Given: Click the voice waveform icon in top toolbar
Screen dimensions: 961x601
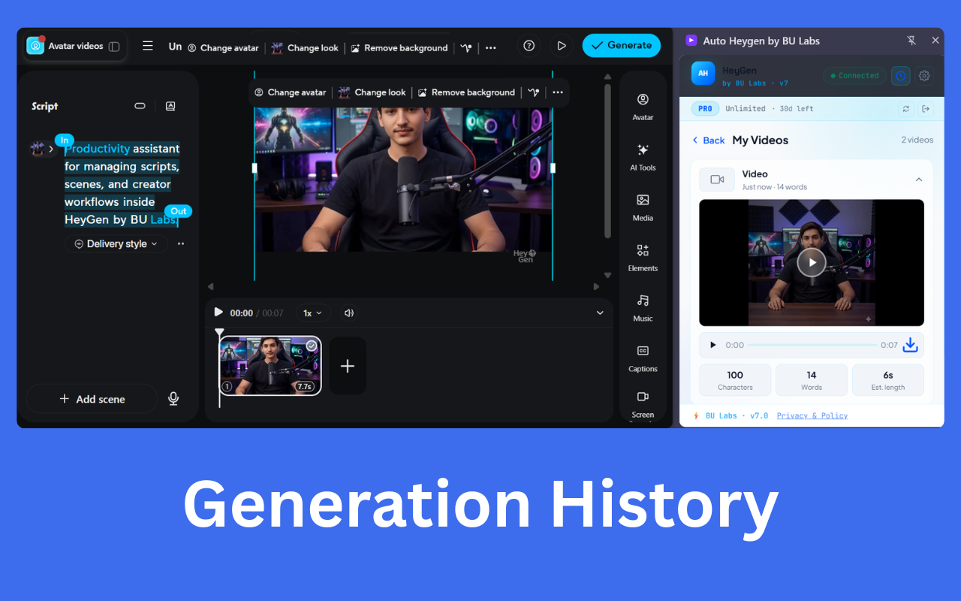Looking at the screenshot, I should pos(466,47).
